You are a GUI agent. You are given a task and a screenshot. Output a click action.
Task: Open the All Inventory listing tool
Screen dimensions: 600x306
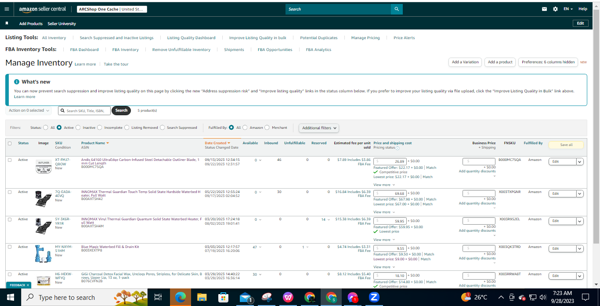pyautogui.click(x=54, y=38)
